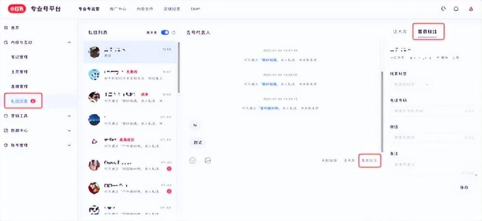
Task: Click the blue link in first system message
Action: coord(269,60)
